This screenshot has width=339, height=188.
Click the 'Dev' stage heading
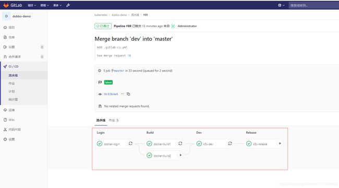(199, 133)
